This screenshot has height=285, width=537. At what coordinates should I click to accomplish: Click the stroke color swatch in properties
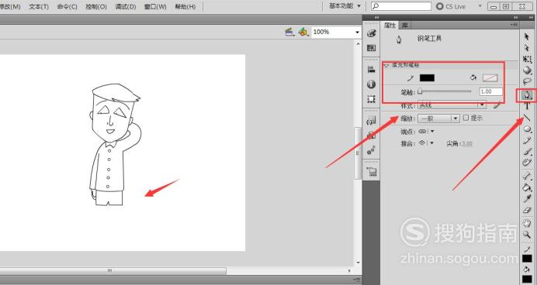[427, 78]
